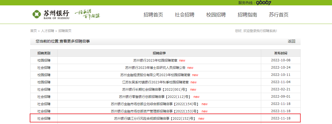This screenshot has width=332, height=124.
Task: Click the 返回 link
Action: [291, 41]
